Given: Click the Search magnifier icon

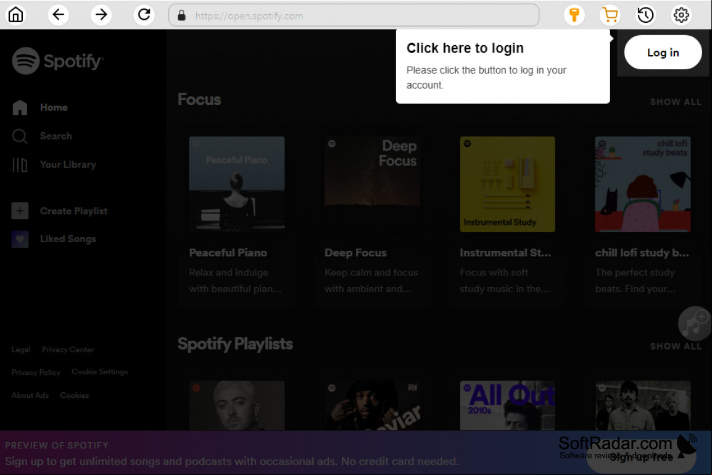Looking at the screenshot, I should click(x=20, y=136).
